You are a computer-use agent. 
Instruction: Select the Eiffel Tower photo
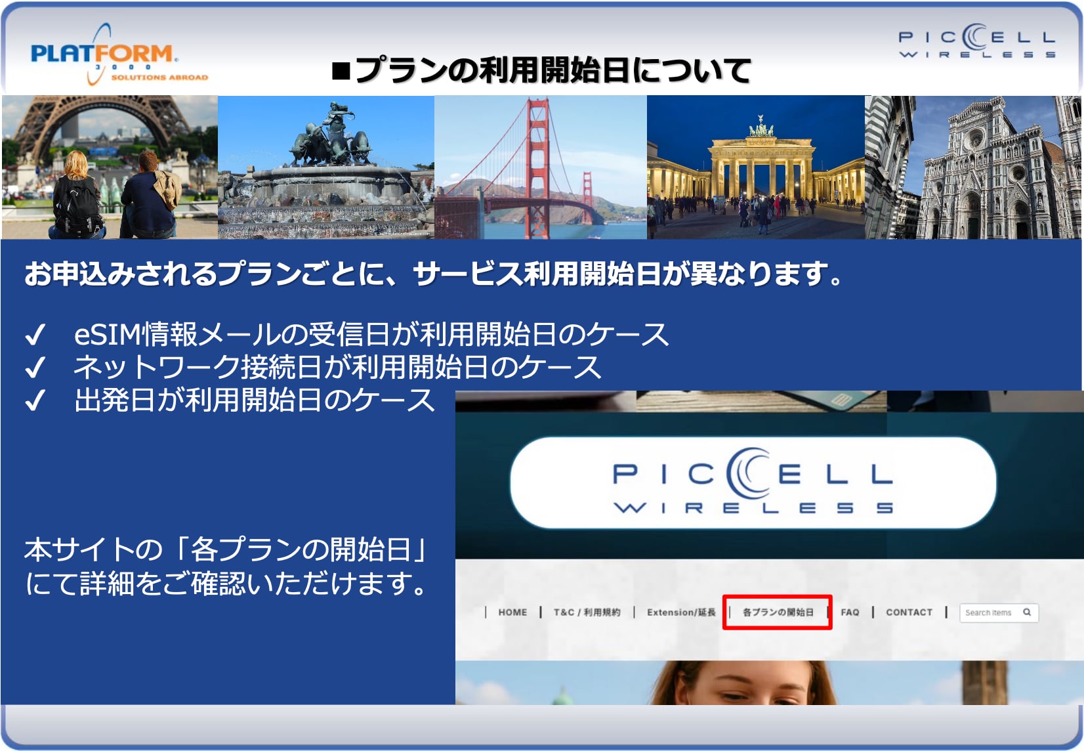pyautogui.click(x=110, y=167)
